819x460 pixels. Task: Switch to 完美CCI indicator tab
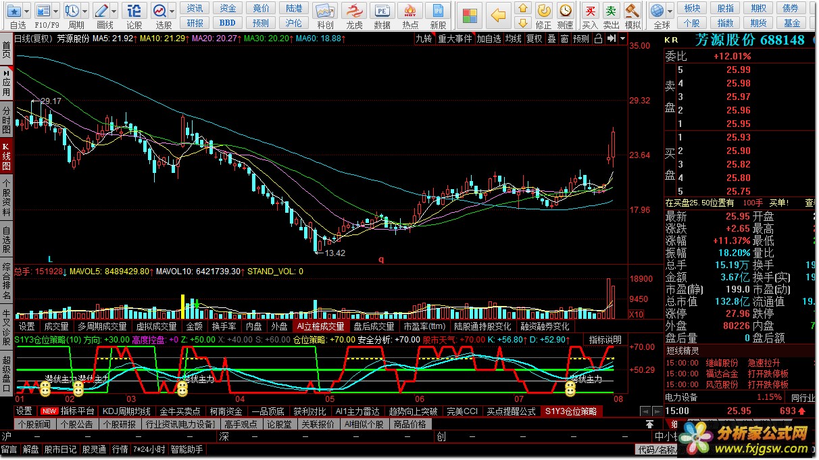[462, 411]
